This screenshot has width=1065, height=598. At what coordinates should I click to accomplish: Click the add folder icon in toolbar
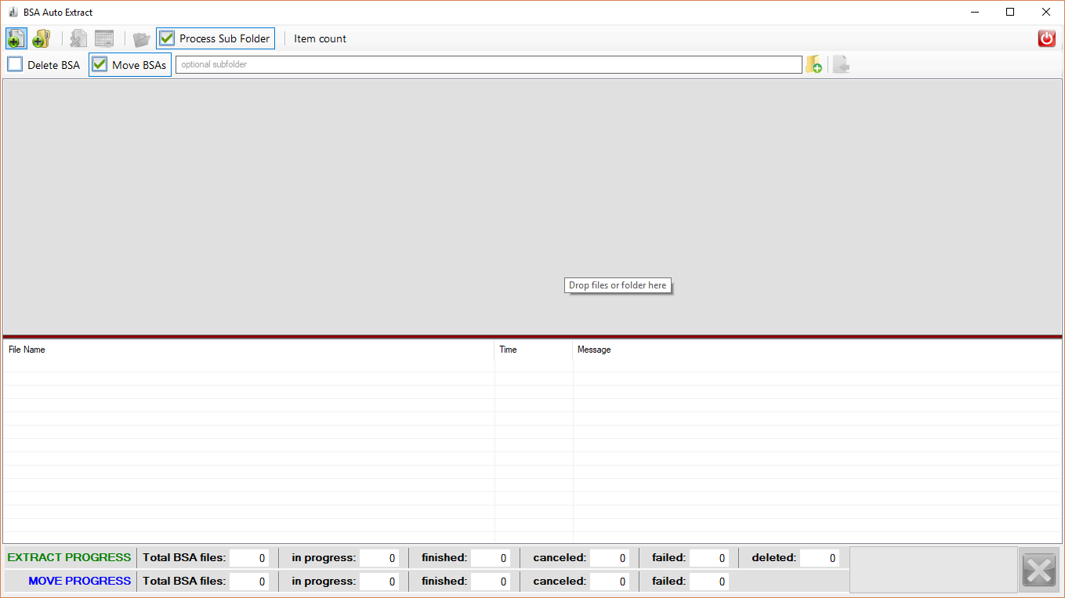point(41,38)
